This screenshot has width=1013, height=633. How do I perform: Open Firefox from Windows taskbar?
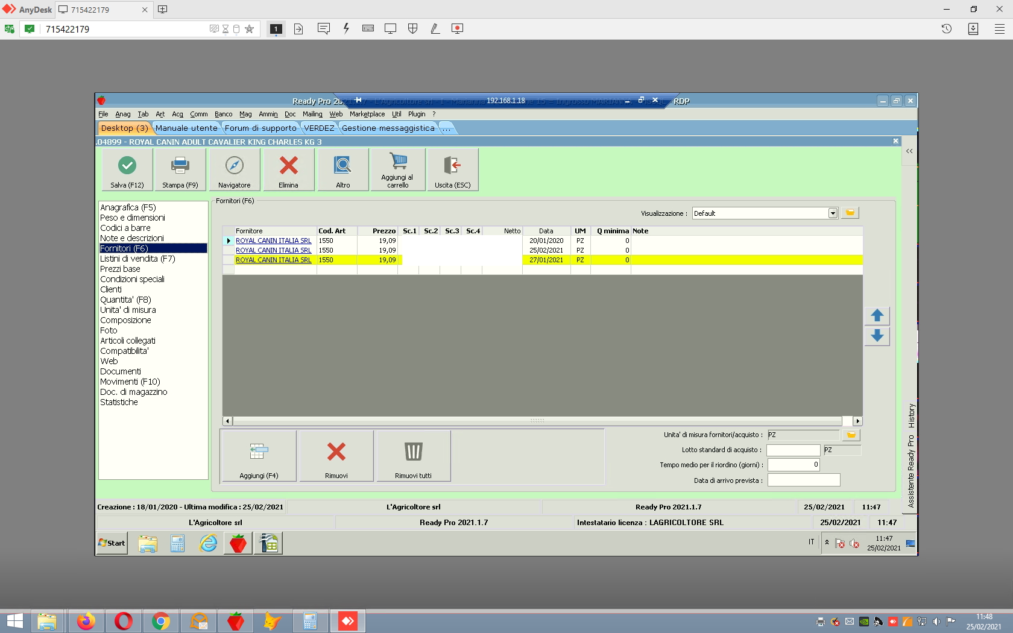[x=86, y=621]
